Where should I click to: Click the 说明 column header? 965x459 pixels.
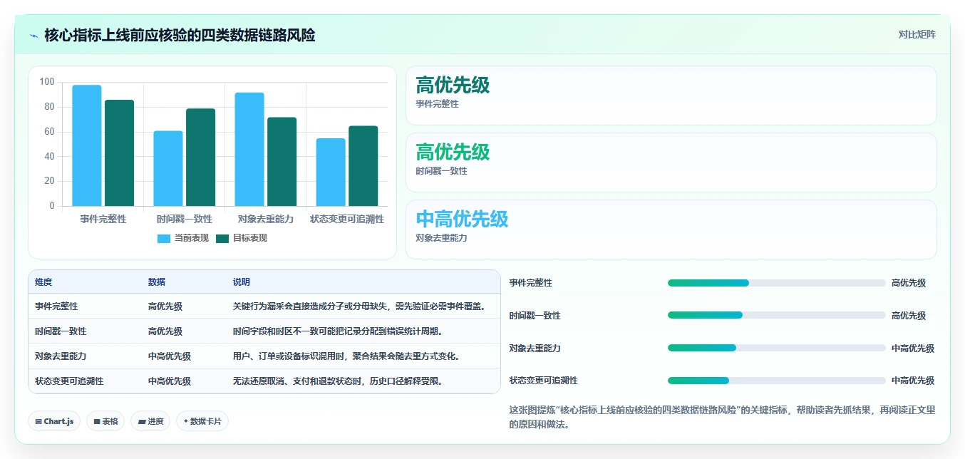tap(242, 282)
